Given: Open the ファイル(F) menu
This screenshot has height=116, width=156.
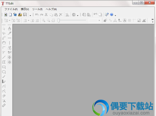Looking at the screenshot, I should [11, 9].
